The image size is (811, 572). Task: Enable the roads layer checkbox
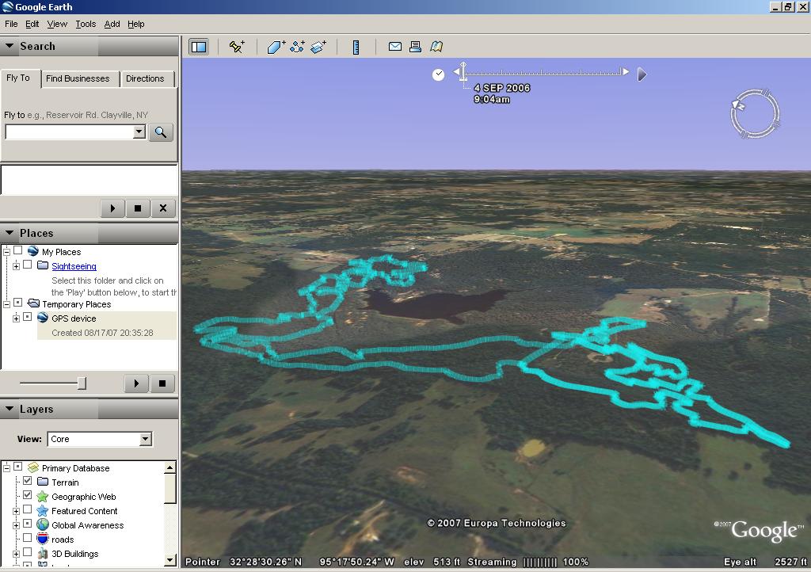[28, 540]
